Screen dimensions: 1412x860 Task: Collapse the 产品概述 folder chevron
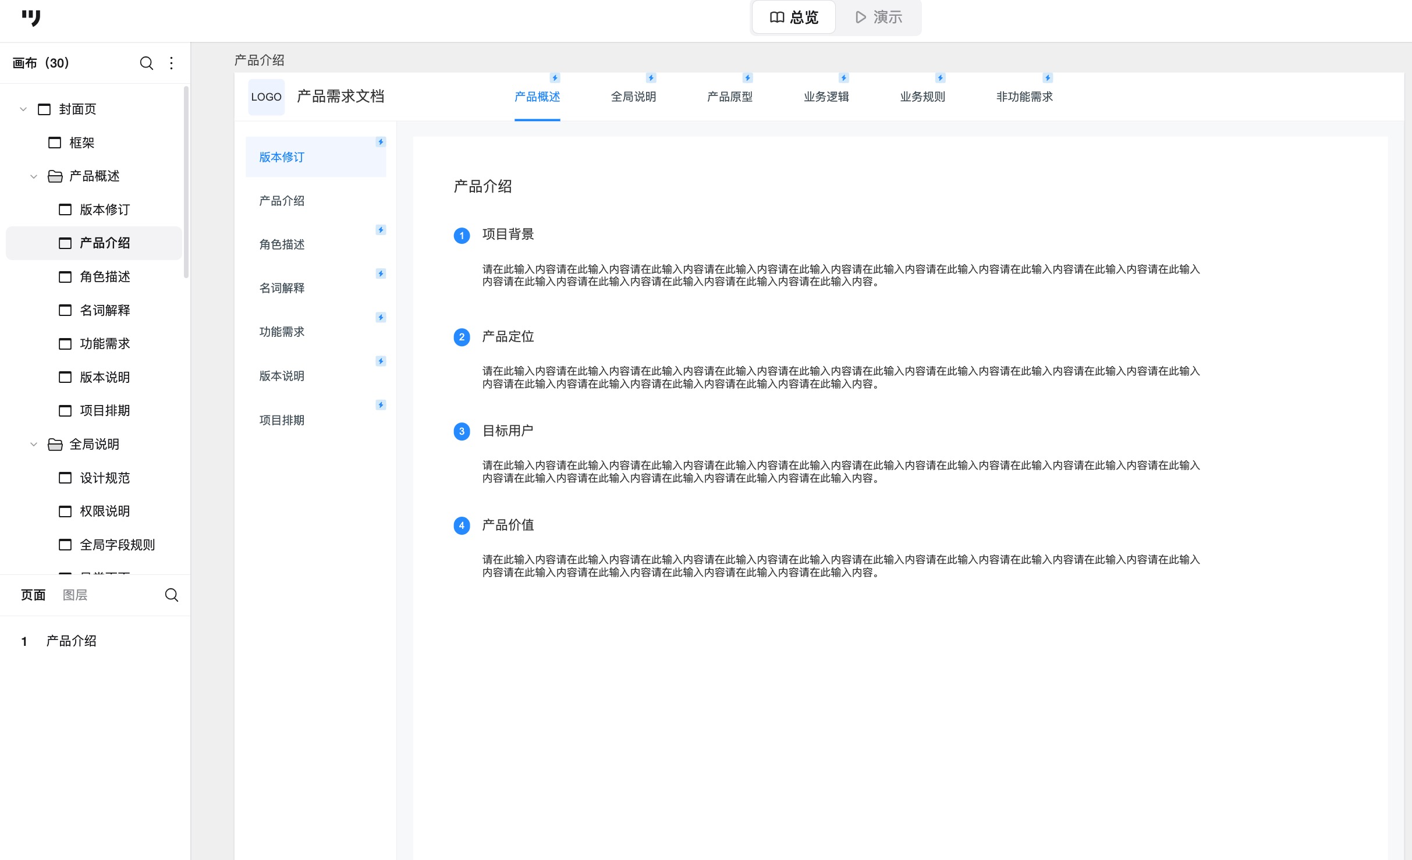coord(34,176)
